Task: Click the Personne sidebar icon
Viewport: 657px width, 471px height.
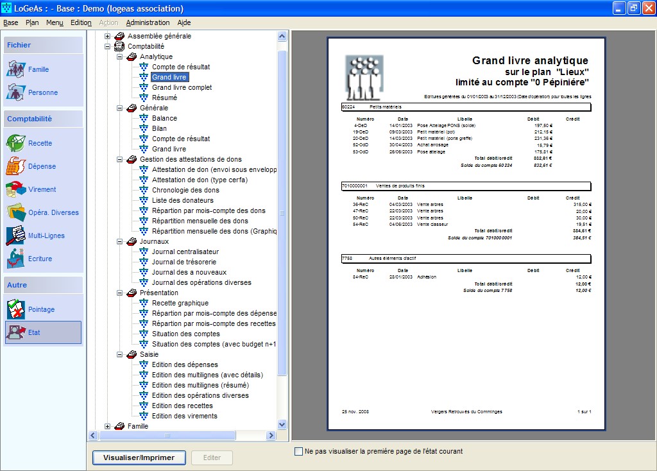Action: pos(16,92)
